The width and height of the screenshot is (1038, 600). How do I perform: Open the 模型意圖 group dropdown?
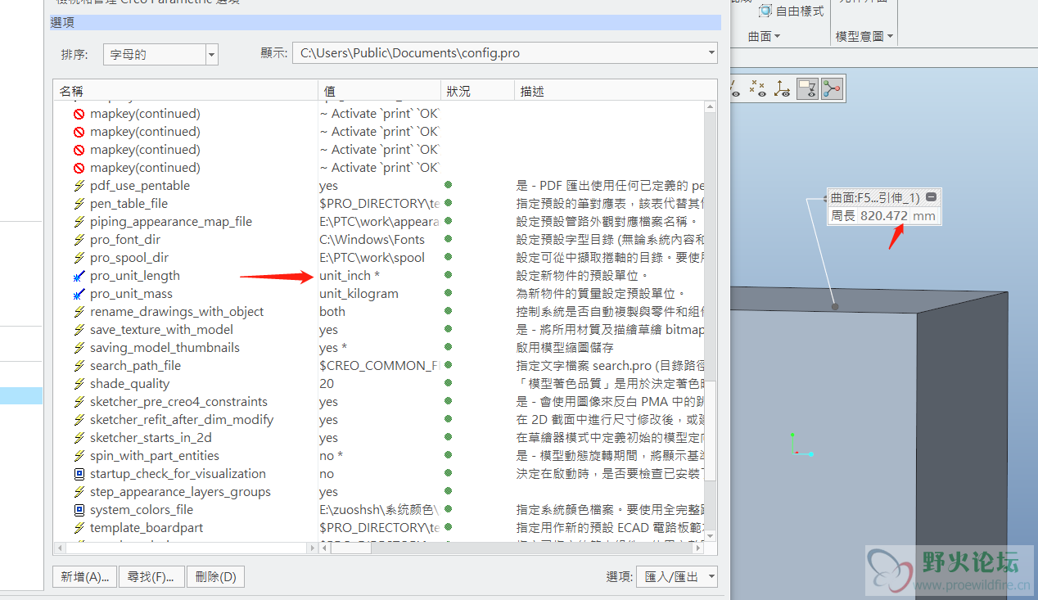[x=864, y=36]
